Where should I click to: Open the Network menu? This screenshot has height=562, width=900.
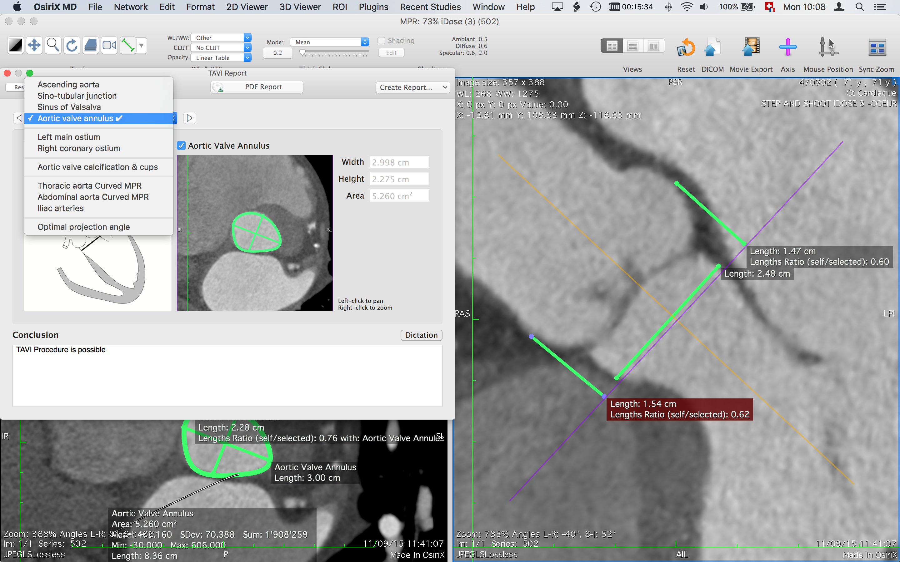pyautogui.click(x=131, y=7)
